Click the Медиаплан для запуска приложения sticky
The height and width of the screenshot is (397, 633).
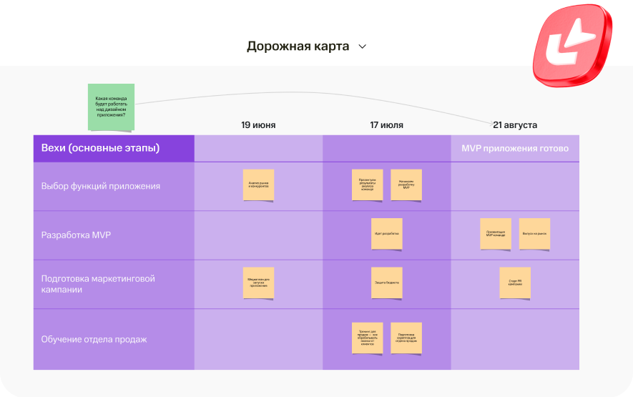click(258, 283)
